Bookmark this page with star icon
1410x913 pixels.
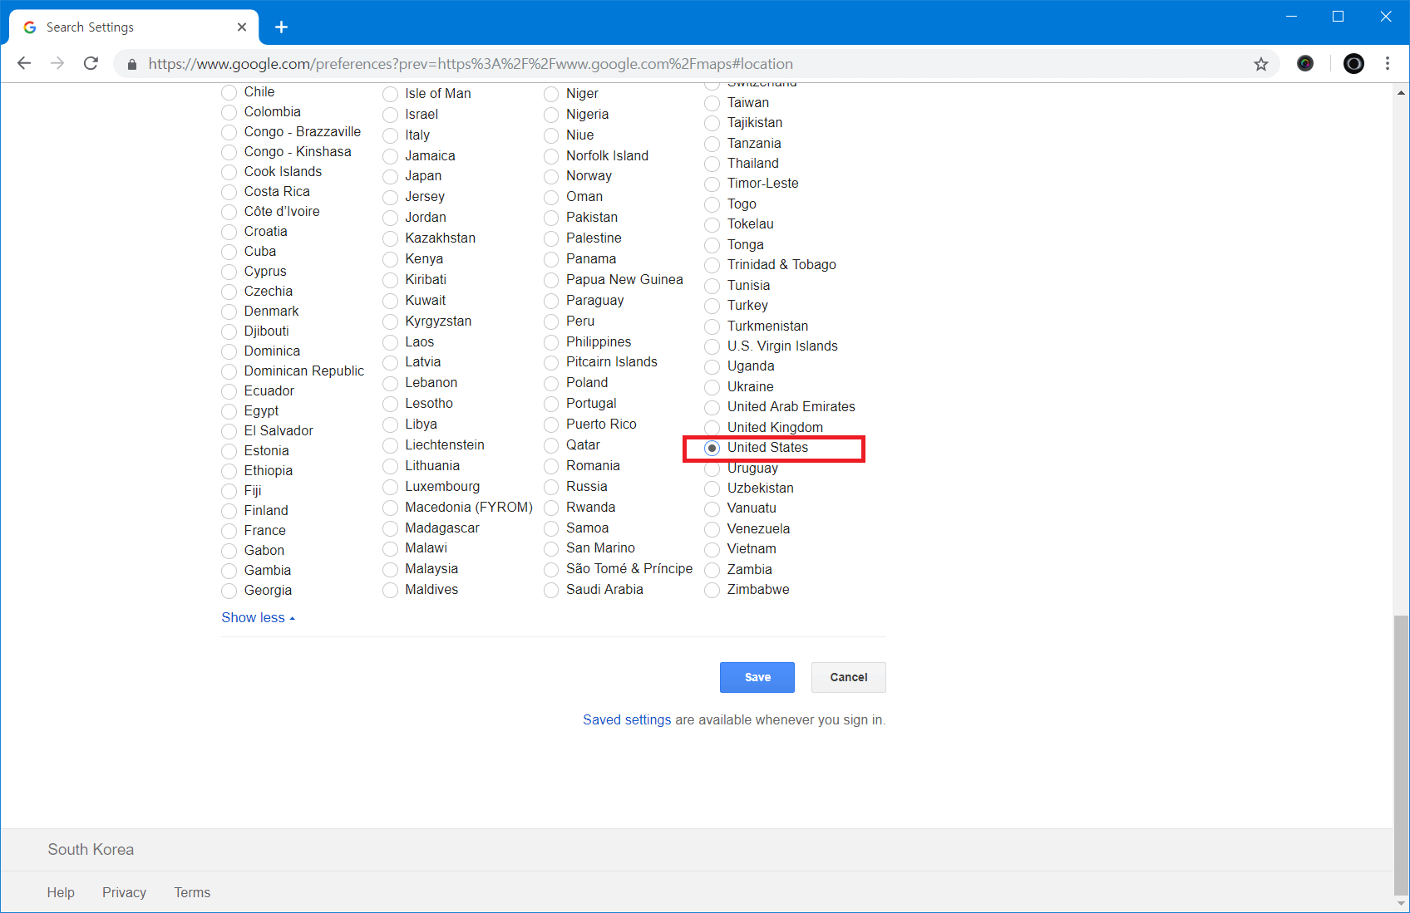pyautogui.click(x=1260, y=64)
